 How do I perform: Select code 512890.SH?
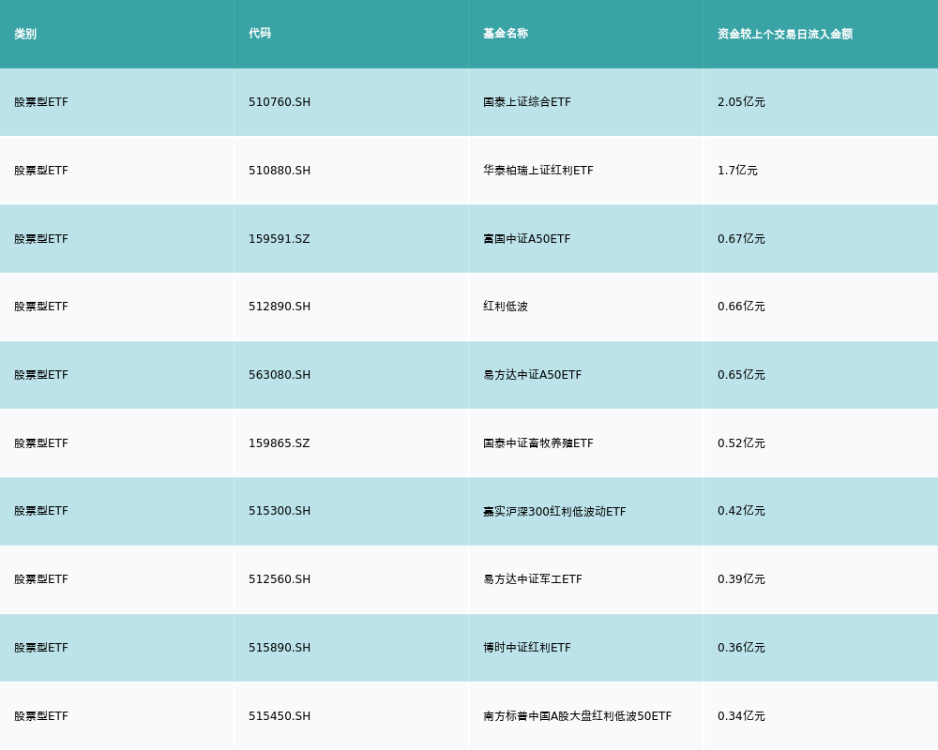point(280,307)
